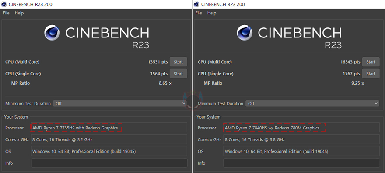The height and width of the screenshot is (173, 385).
Task: Click 'Your System' heading in left window
Action: pyautogui.click(x=16, y=117)
